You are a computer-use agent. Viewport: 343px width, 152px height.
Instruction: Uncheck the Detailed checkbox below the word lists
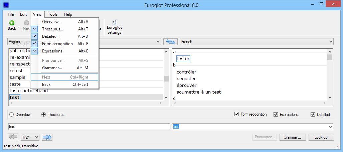click(313, 114)
